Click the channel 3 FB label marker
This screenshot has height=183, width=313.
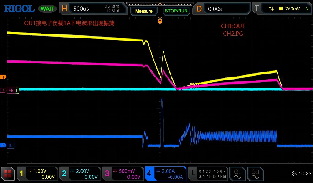pos(10,91)
